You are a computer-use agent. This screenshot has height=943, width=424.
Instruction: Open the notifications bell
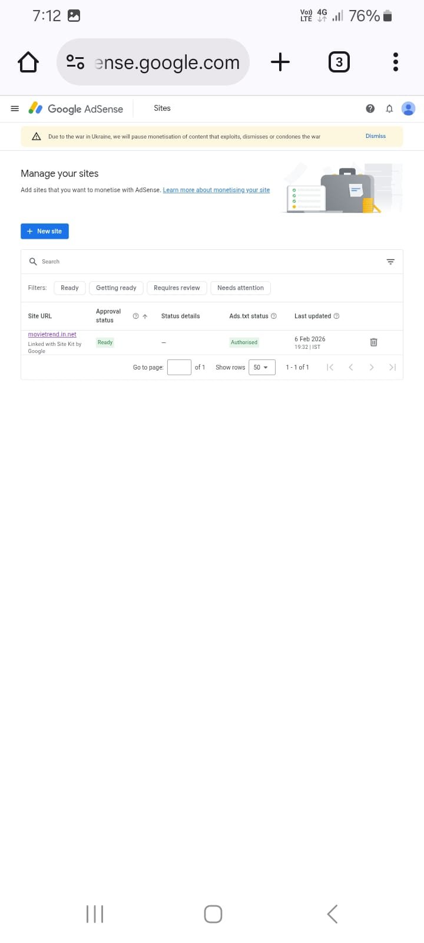(389, 108)
